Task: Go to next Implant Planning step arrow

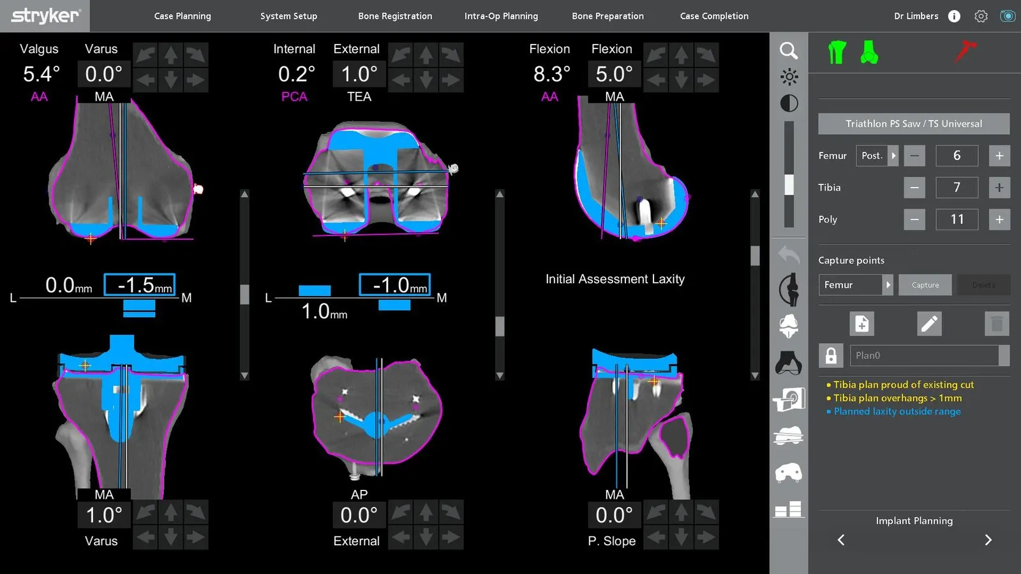Action: pyautogui.click(x=988, y=540)
